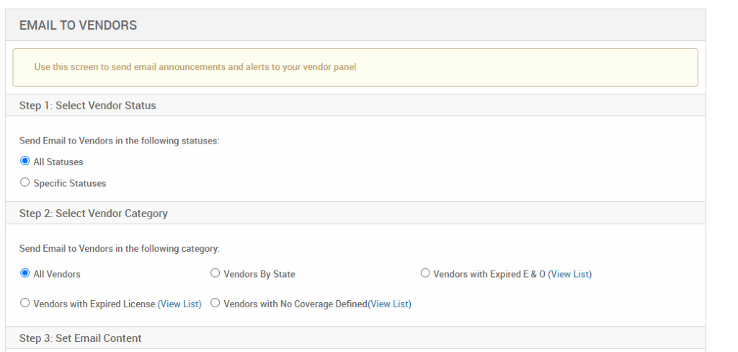
Task: Select the All Statuses radio button
Action: tap(25, 161)
